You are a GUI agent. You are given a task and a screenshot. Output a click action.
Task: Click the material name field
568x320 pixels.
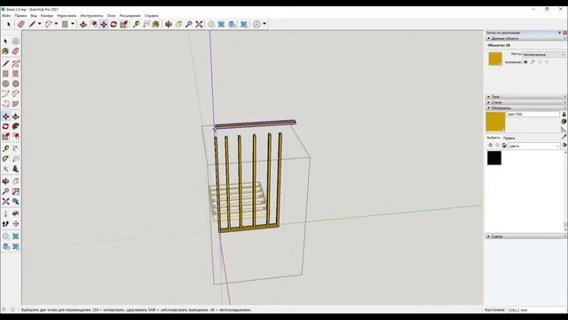532,115
